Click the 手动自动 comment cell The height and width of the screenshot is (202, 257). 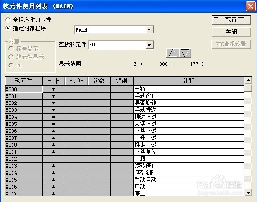[189, 180]
